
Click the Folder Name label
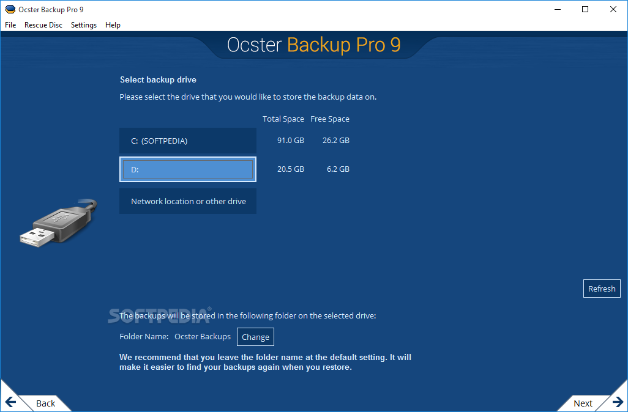click(x=144, y=336)
